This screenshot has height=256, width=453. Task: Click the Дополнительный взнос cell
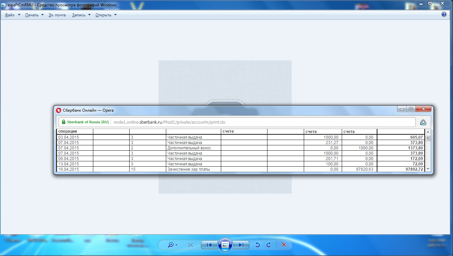click(x=194, y=148)
